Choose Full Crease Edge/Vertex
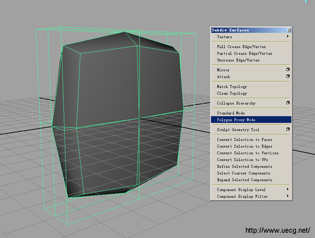 point(251,47)
